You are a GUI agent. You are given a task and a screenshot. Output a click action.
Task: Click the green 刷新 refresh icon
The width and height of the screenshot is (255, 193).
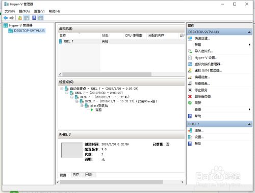click(x=190, y=103)
